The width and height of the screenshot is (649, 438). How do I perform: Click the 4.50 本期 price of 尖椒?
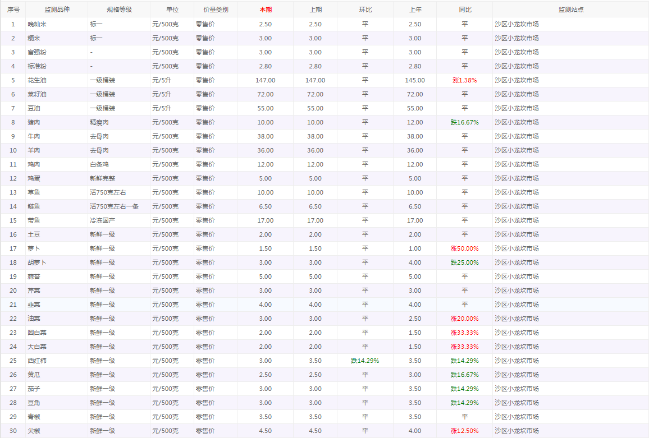pyautogui.click(x=266, y=431)
